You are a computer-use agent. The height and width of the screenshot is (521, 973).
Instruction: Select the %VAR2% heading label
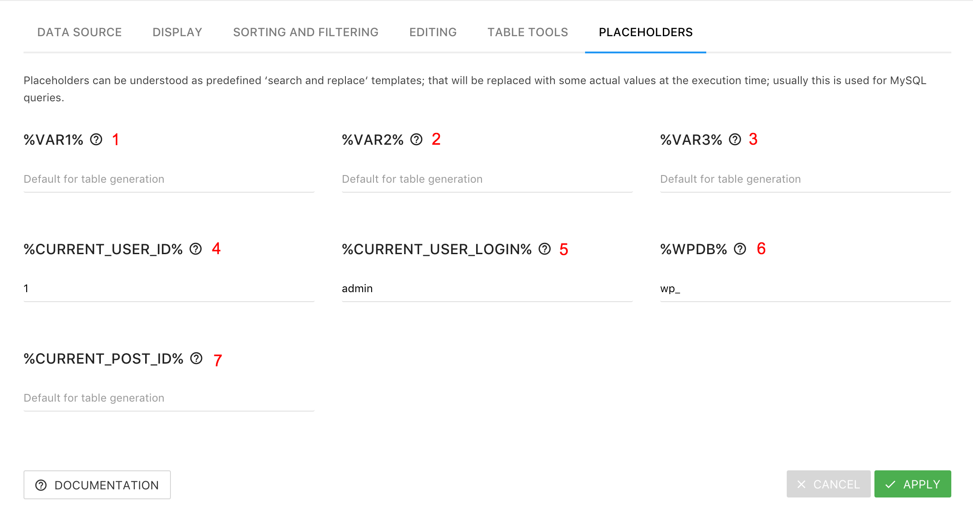(373, 140)
